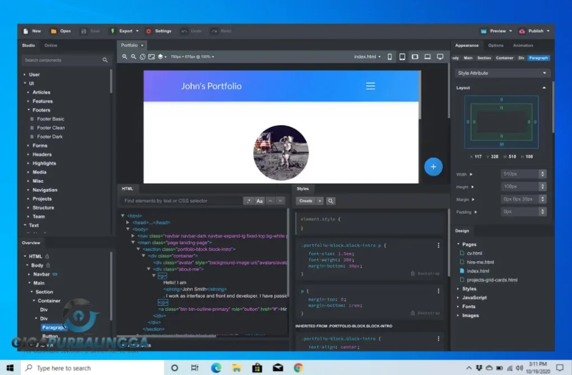Select the mobile phone preview icon
Screen dimensions: 572x375
389,56
